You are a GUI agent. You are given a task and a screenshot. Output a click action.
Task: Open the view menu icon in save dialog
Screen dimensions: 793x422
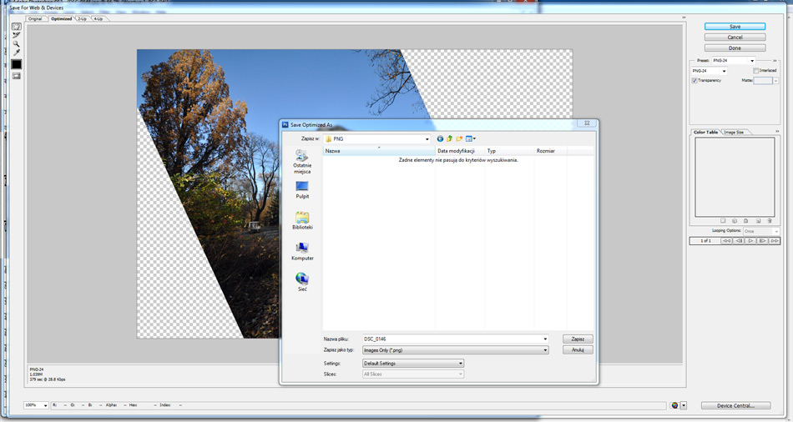pyautogui.click(x=470, y=138)
